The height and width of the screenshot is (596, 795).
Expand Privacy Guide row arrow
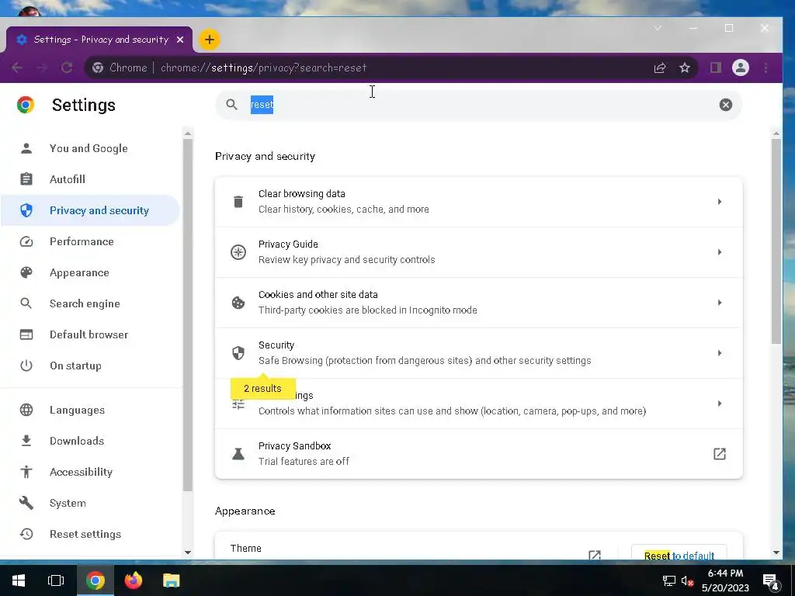pyautogui.click(x=720, y=252)
